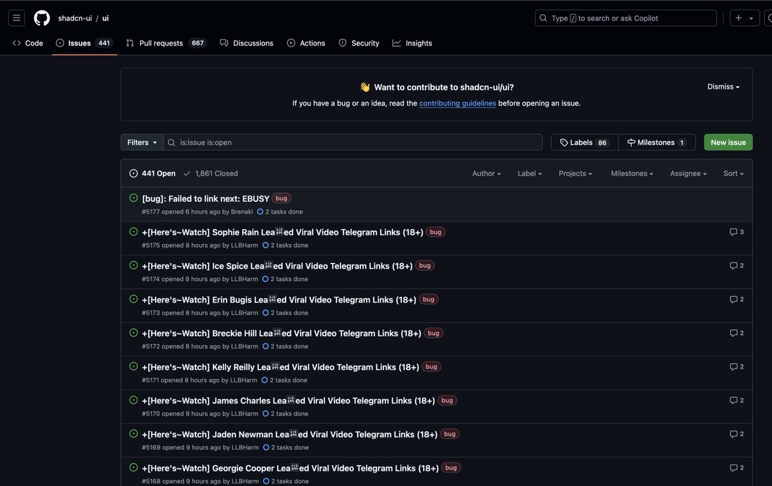772x486 pixels.
Task: Click bug label on EBUSY issue
Action: click(282, 198)
